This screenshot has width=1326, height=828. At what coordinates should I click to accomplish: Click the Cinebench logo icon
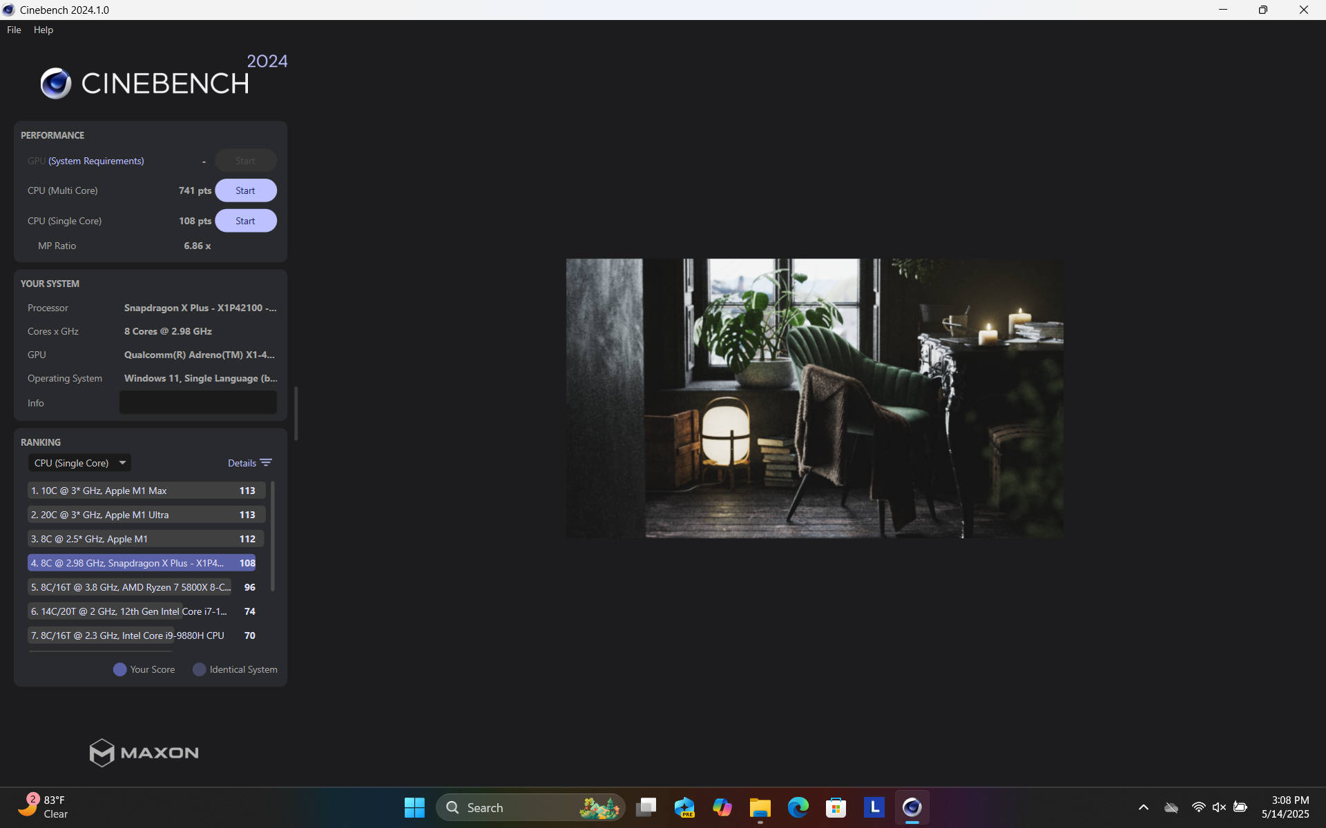56,83
